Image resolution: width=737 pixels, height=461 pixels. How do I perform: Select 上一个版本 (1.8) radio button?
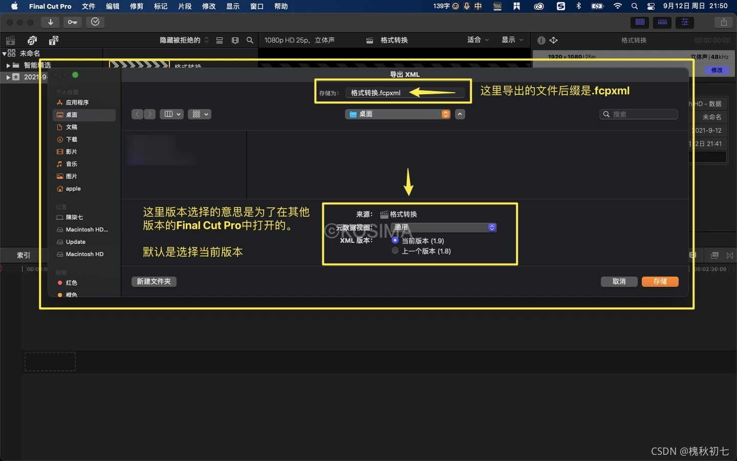click(x=395, y=250)
